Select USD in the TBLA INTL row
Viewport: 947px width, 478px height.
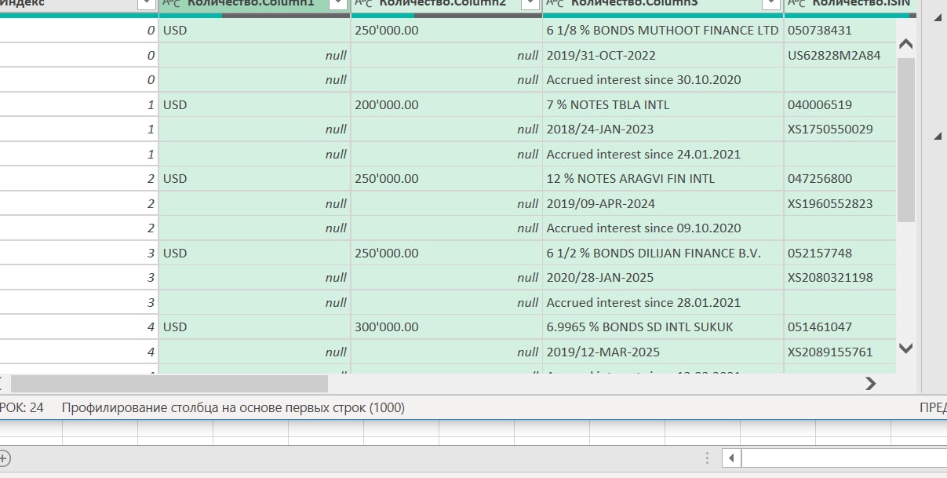(254, 105)
